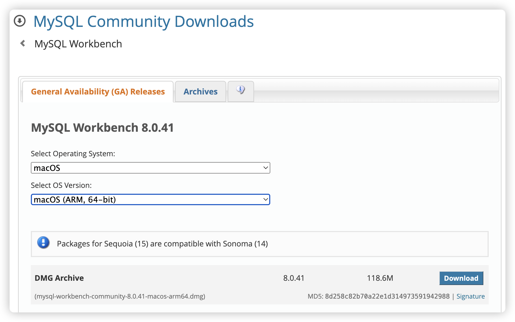Click the MD5 checksum value
Viewport: 515px width, 322px height.
pos(387,296)
